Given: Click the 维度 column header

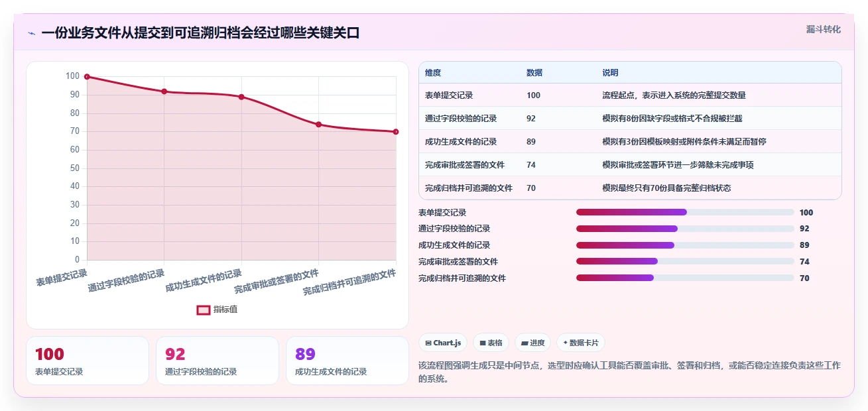Looking at the screenshot, I should (x=433, y=73).
